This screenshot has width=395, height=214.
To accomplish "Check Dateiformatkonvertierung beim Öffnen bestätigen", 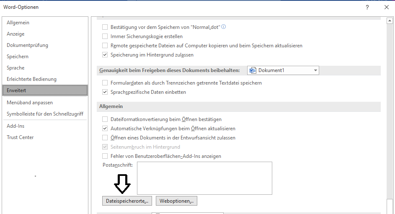I will click(x=105, y=119).
